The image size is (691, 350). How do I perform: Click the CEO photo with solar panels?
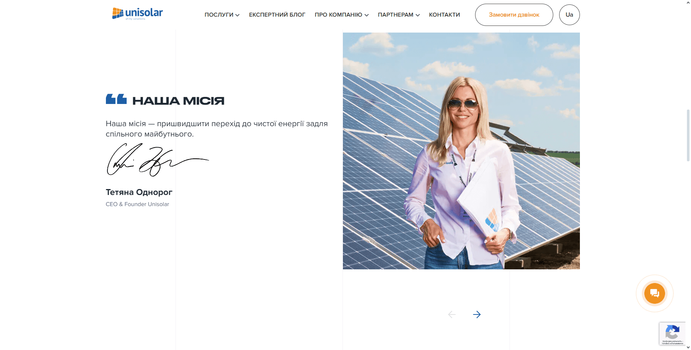tap(461, 151)
